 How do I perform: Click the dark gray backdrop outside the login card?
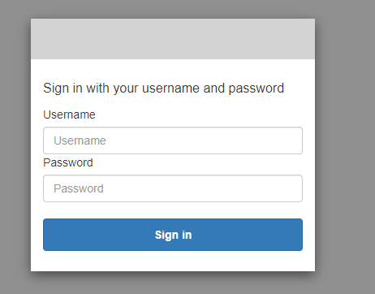tap(345, 146)
